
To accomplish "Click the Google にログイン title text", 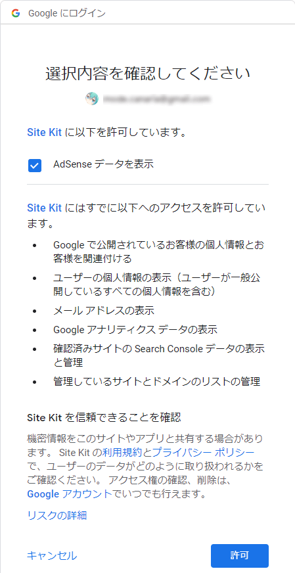I will coord(67,14).
